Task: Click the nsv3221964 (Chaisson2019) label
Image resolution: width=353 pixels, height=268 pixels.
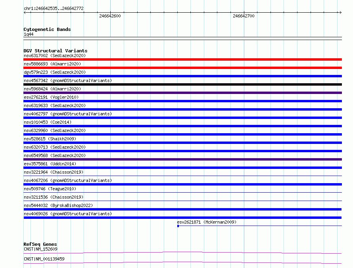Action: (x=54, y=172)
